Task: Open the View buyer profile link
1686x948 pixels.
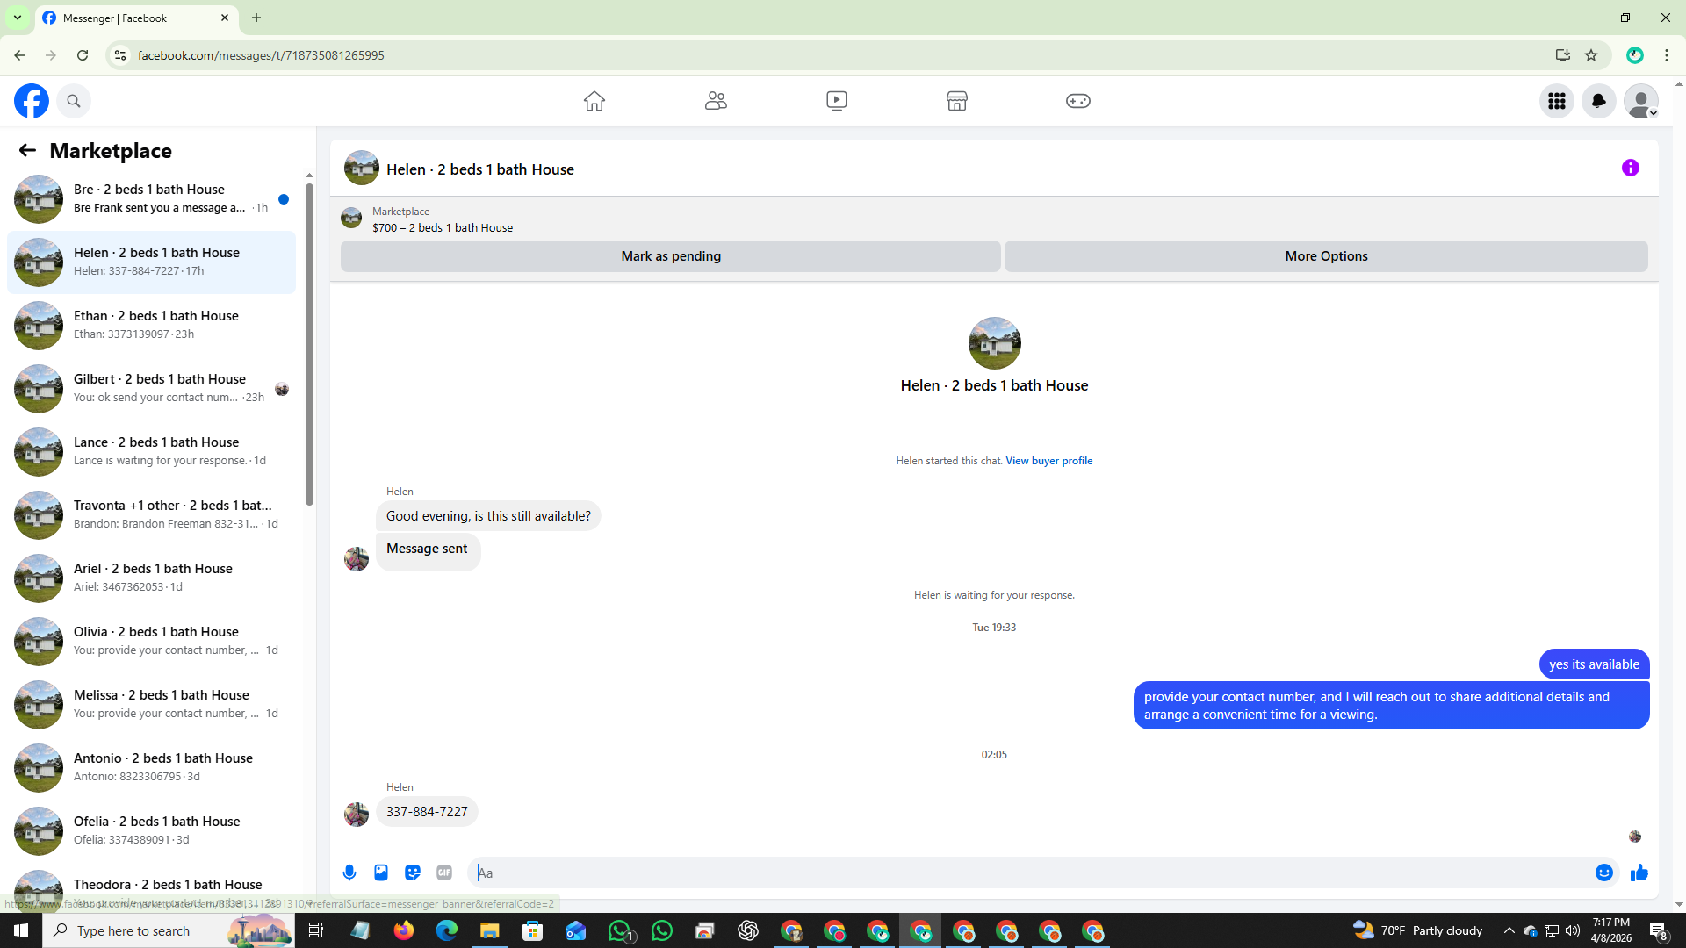Action: pos(1048,461)
